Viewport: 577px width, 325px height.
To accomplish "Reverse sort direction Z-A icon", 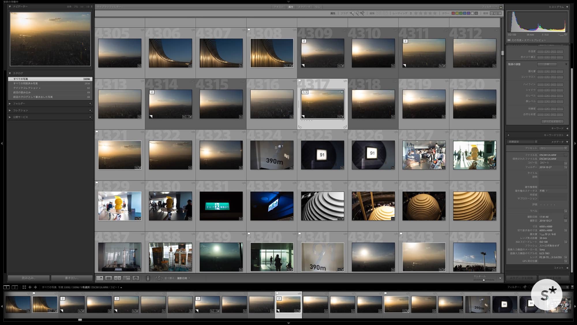I will pyautogui.click(x=159, y=278).
